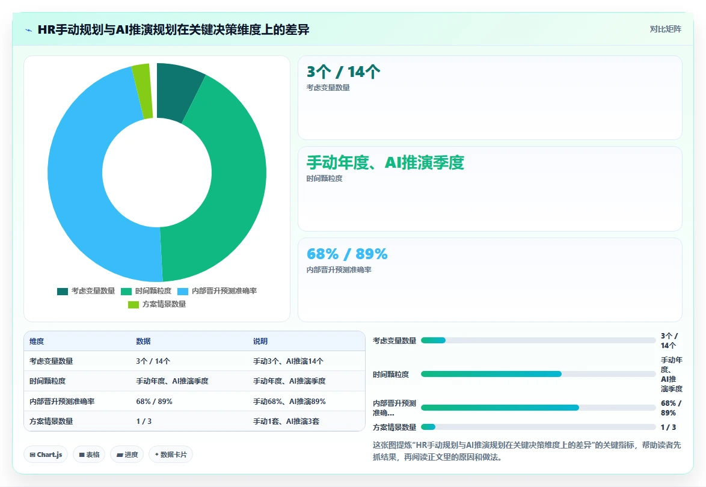Select table cell 手动3个、AI推演14个
Image resolution: width=706 pixels, height=487 pixels.
point(288,361)
